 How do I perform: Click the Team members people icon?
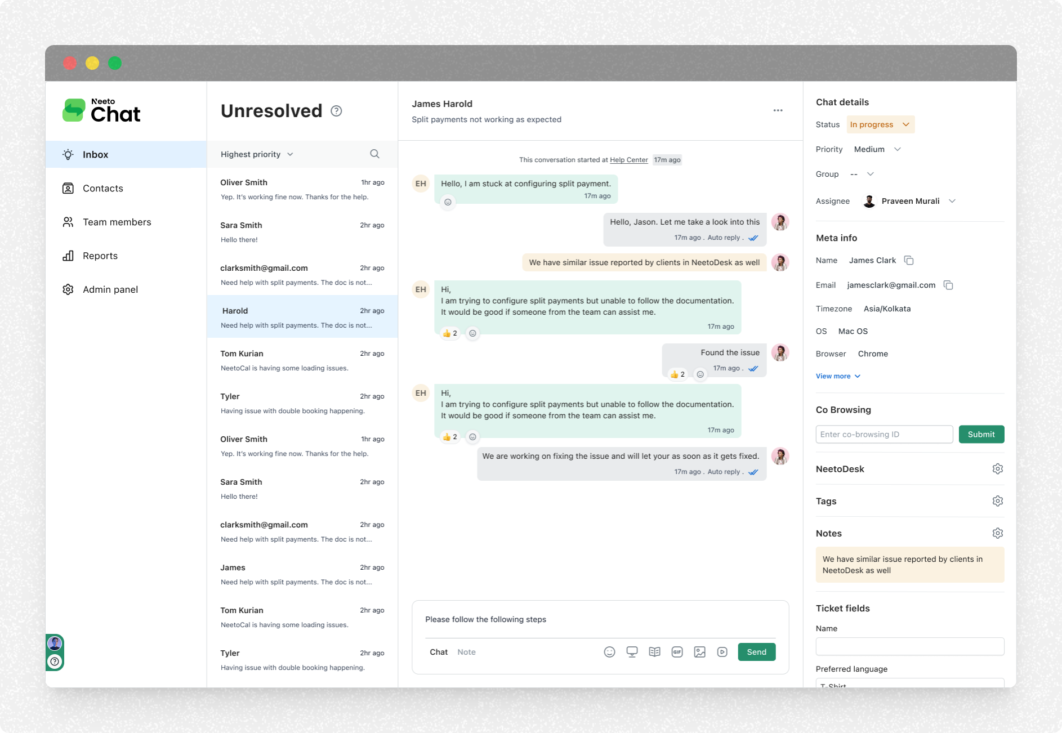(68, 222)
